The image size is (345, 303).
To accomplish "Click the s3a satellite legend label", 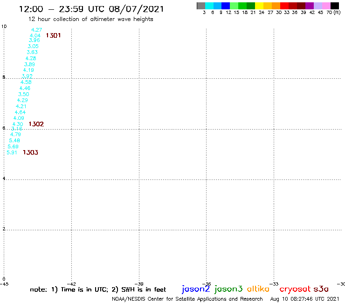I will [321, 289].
